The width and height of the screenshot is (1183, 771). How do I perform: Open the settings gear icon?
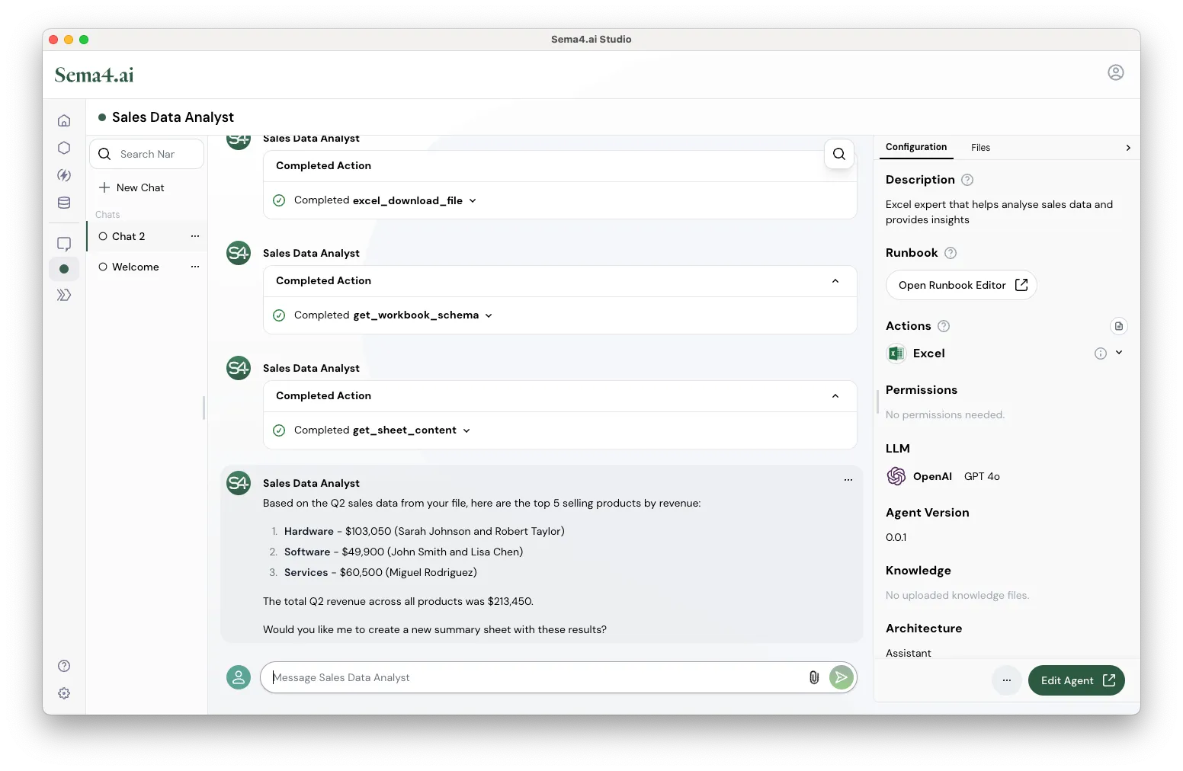(64, 693)
